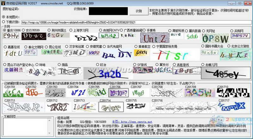Click the C201701 sample captcha
253x139 pixels.
tap(13, 93)
